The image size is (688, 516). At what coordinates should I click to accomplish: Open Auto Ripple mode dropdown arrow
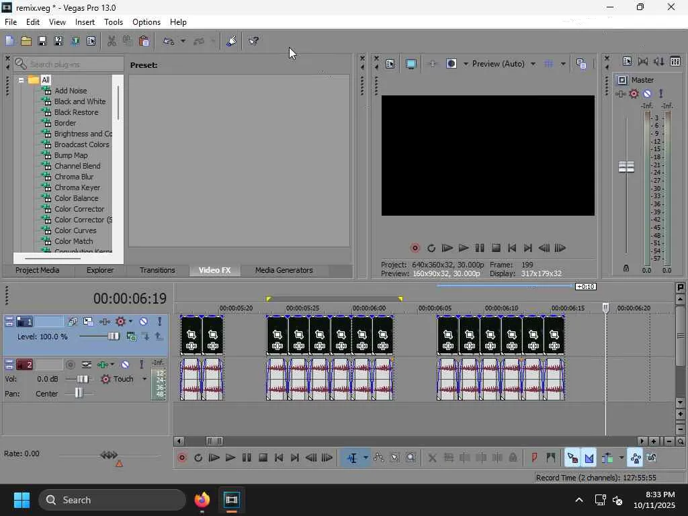coord(621,458)
